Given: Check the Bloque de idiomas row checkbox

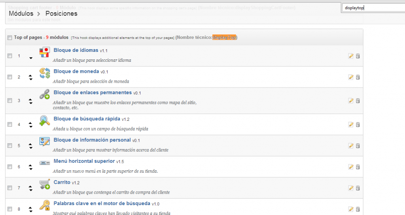Looking at the screenshot, I should [10, 56].
